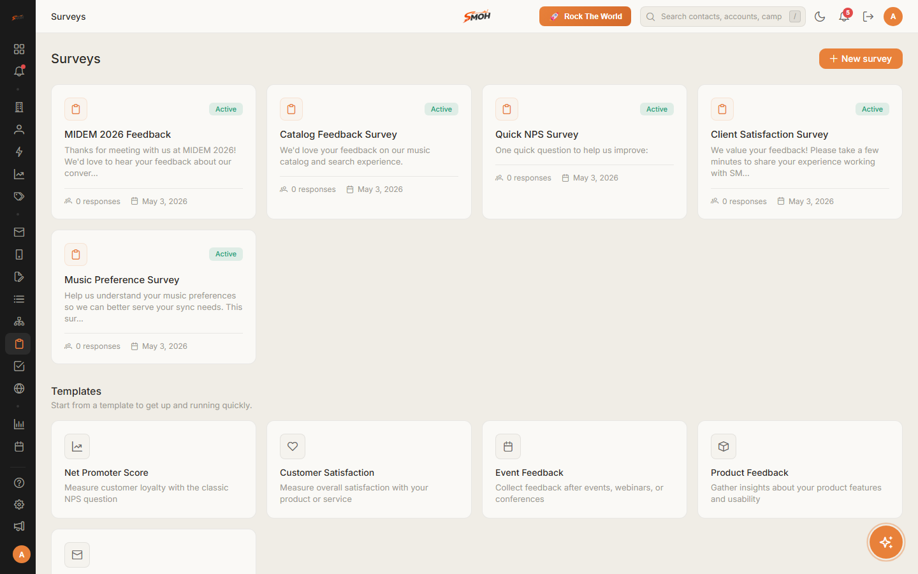The width and height of the screenshot is (918, 574).
Task: Click the SMOH logo in the header
Action: point(477,16)
